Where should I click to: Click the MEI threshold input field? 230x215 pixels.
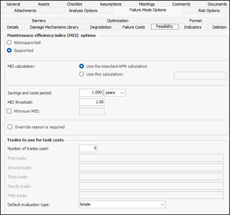[x=92, y=102]
